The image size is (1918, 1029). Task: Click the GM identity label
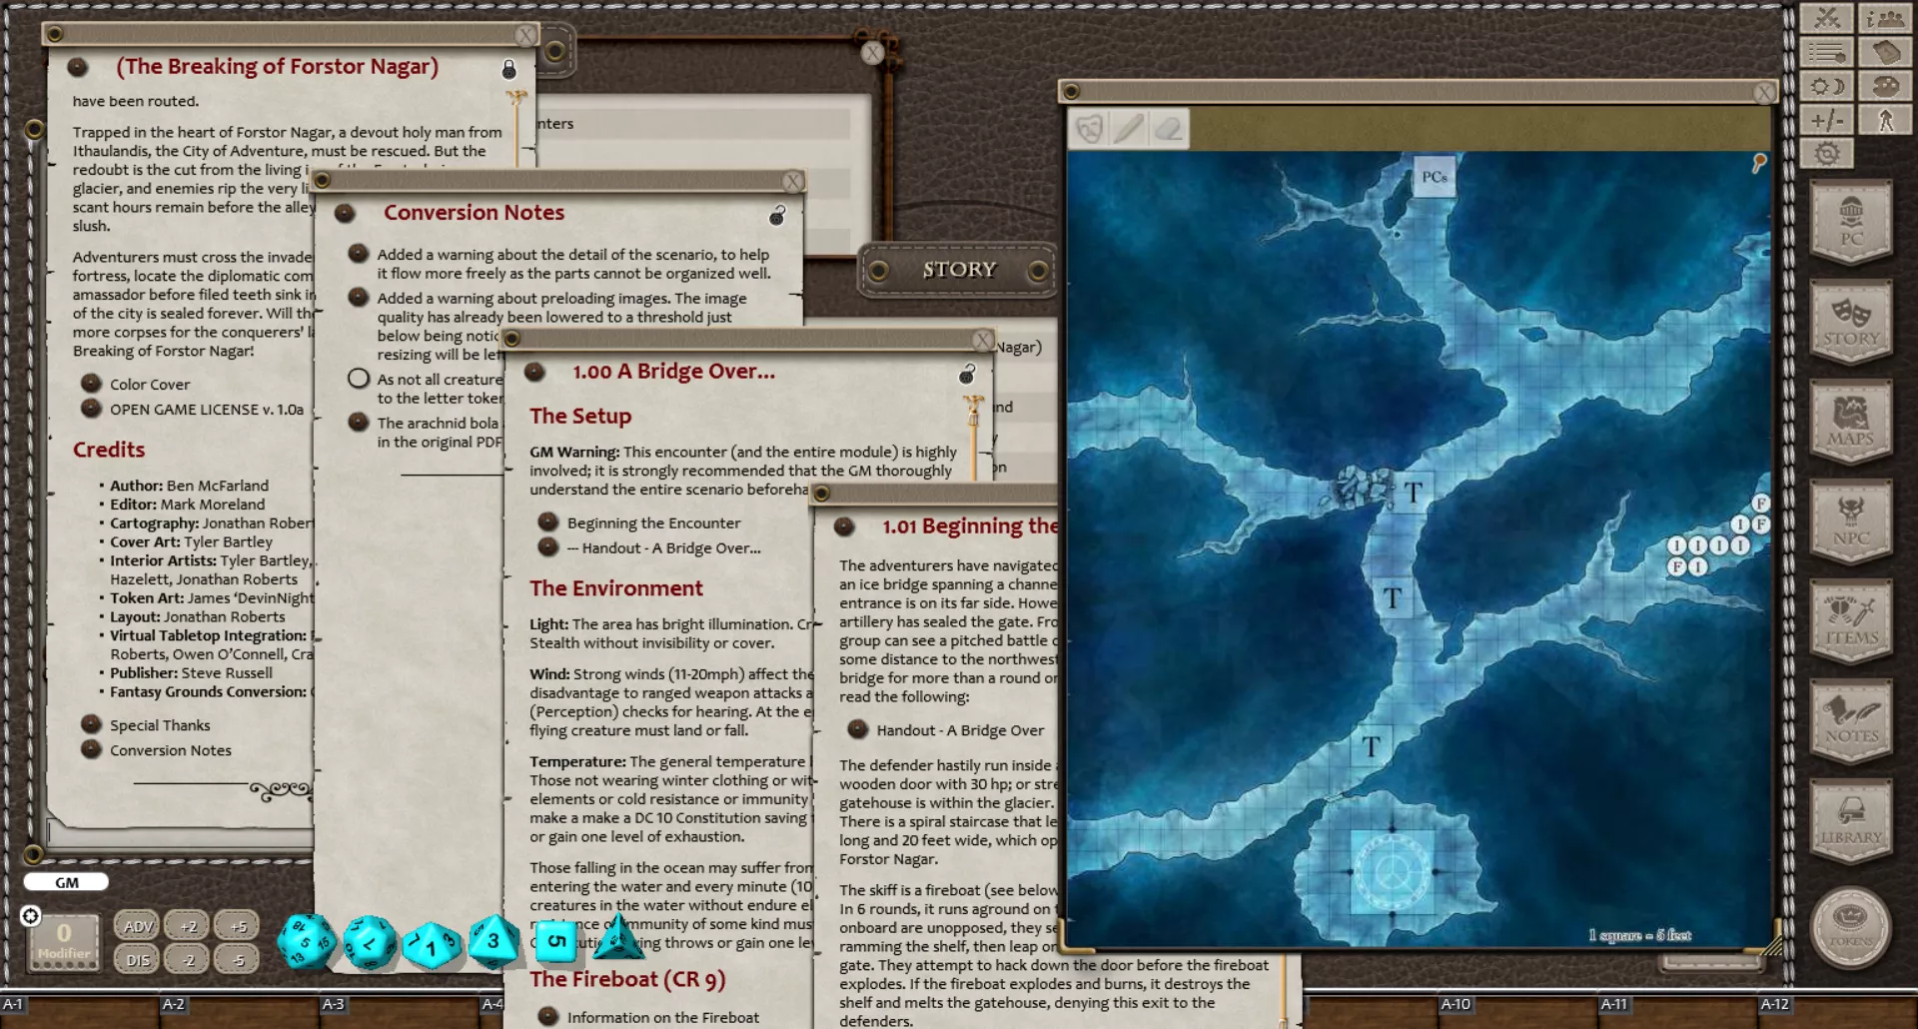point(66,882)
